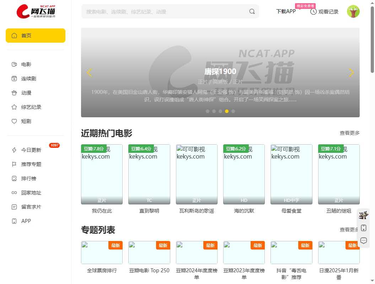Click the floating cat mascot icon
The height and width of the screenshot is (284, 375).
tap(363, 215)
